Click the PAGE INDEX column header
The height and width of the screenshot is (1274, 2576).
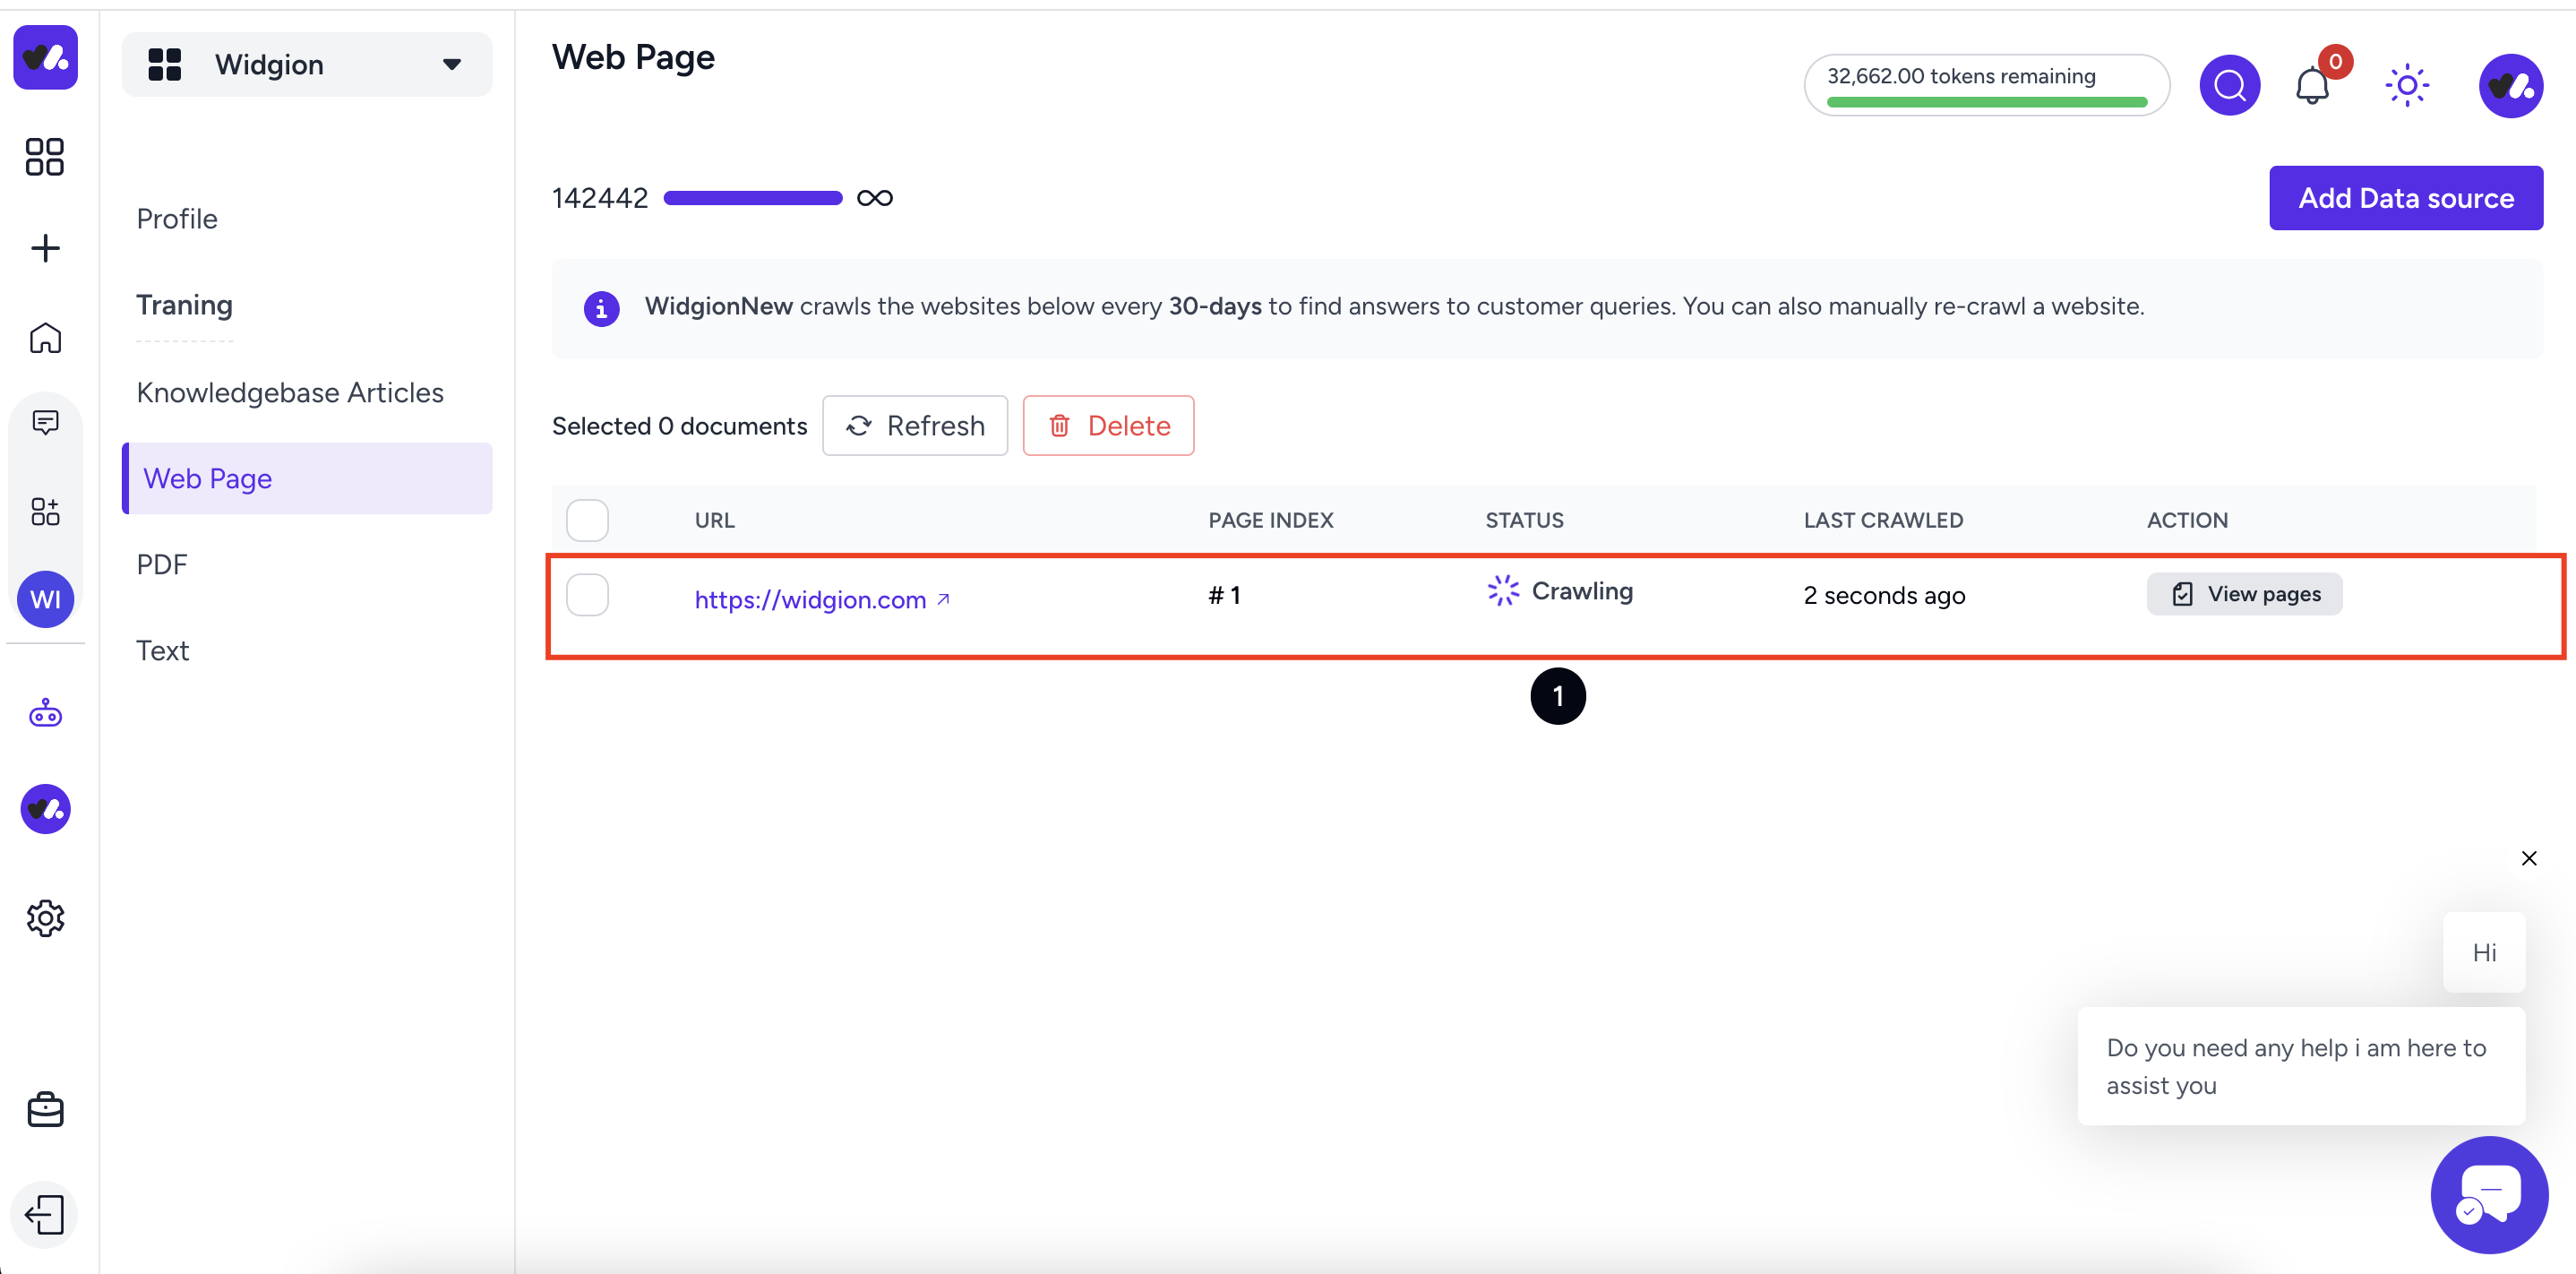pos(1270,520)
